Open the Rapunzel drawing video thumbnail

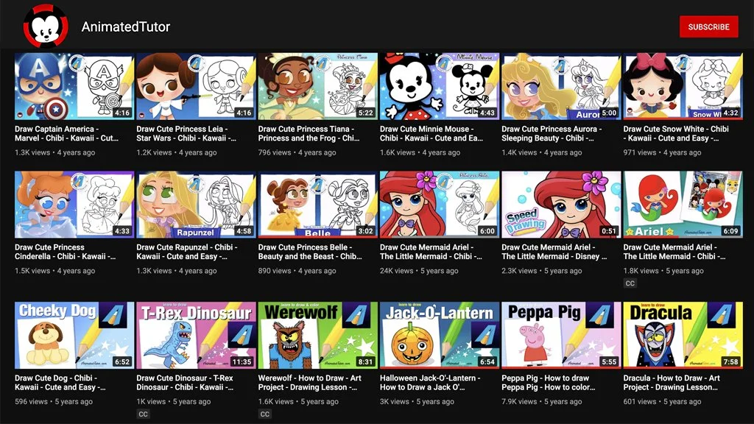pos(196,205)
